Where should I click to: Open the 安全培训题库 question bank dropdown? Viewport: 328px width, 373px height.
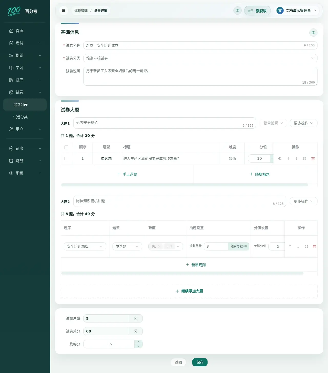point(85,246)
